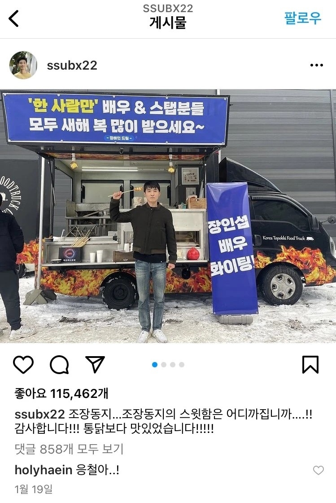Like the holyhaein comment heart
This screenshot has width=336, height=503.
point(319,470)
